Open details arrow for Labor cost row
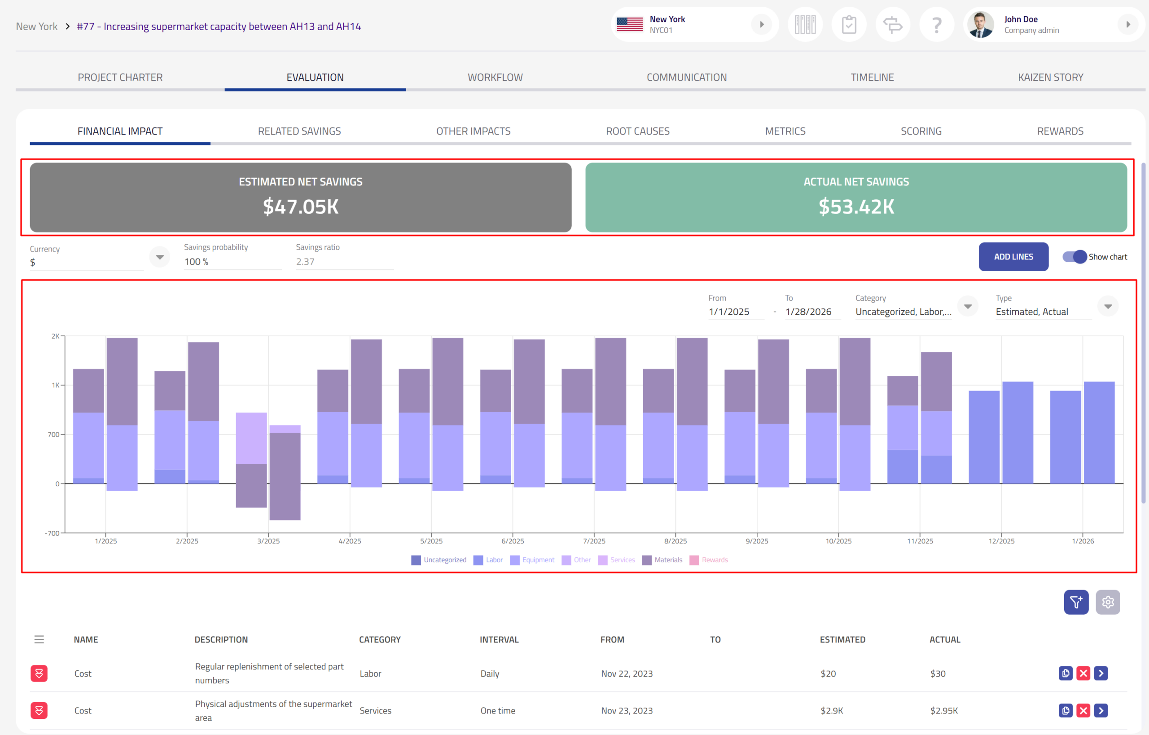 coord(1101,673)
